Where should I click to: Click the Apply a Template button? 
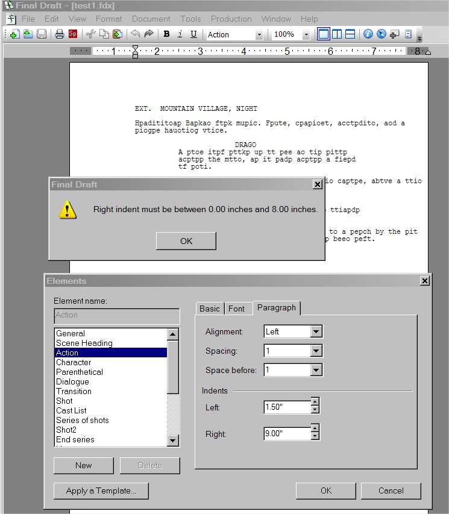pos(101,490)
